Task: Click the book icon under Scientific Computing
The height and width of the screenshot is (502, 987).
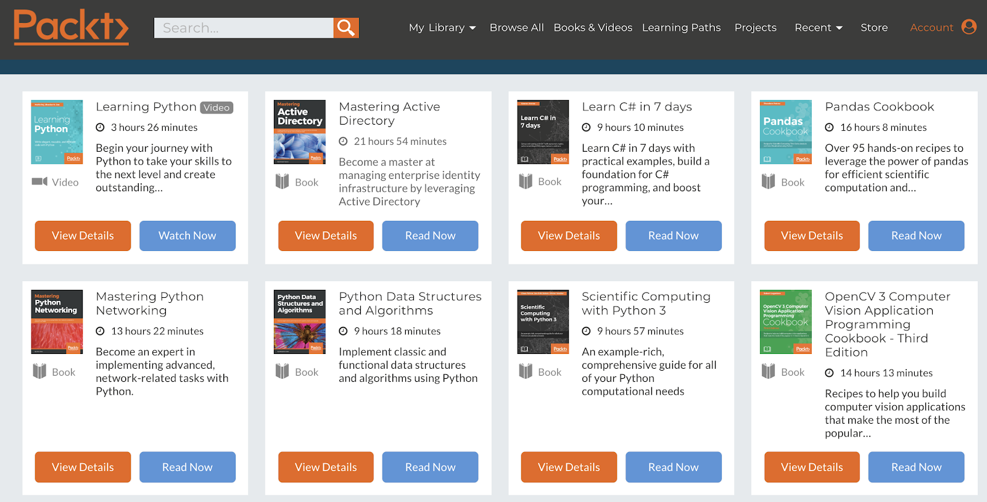Action: pos(526,371)
